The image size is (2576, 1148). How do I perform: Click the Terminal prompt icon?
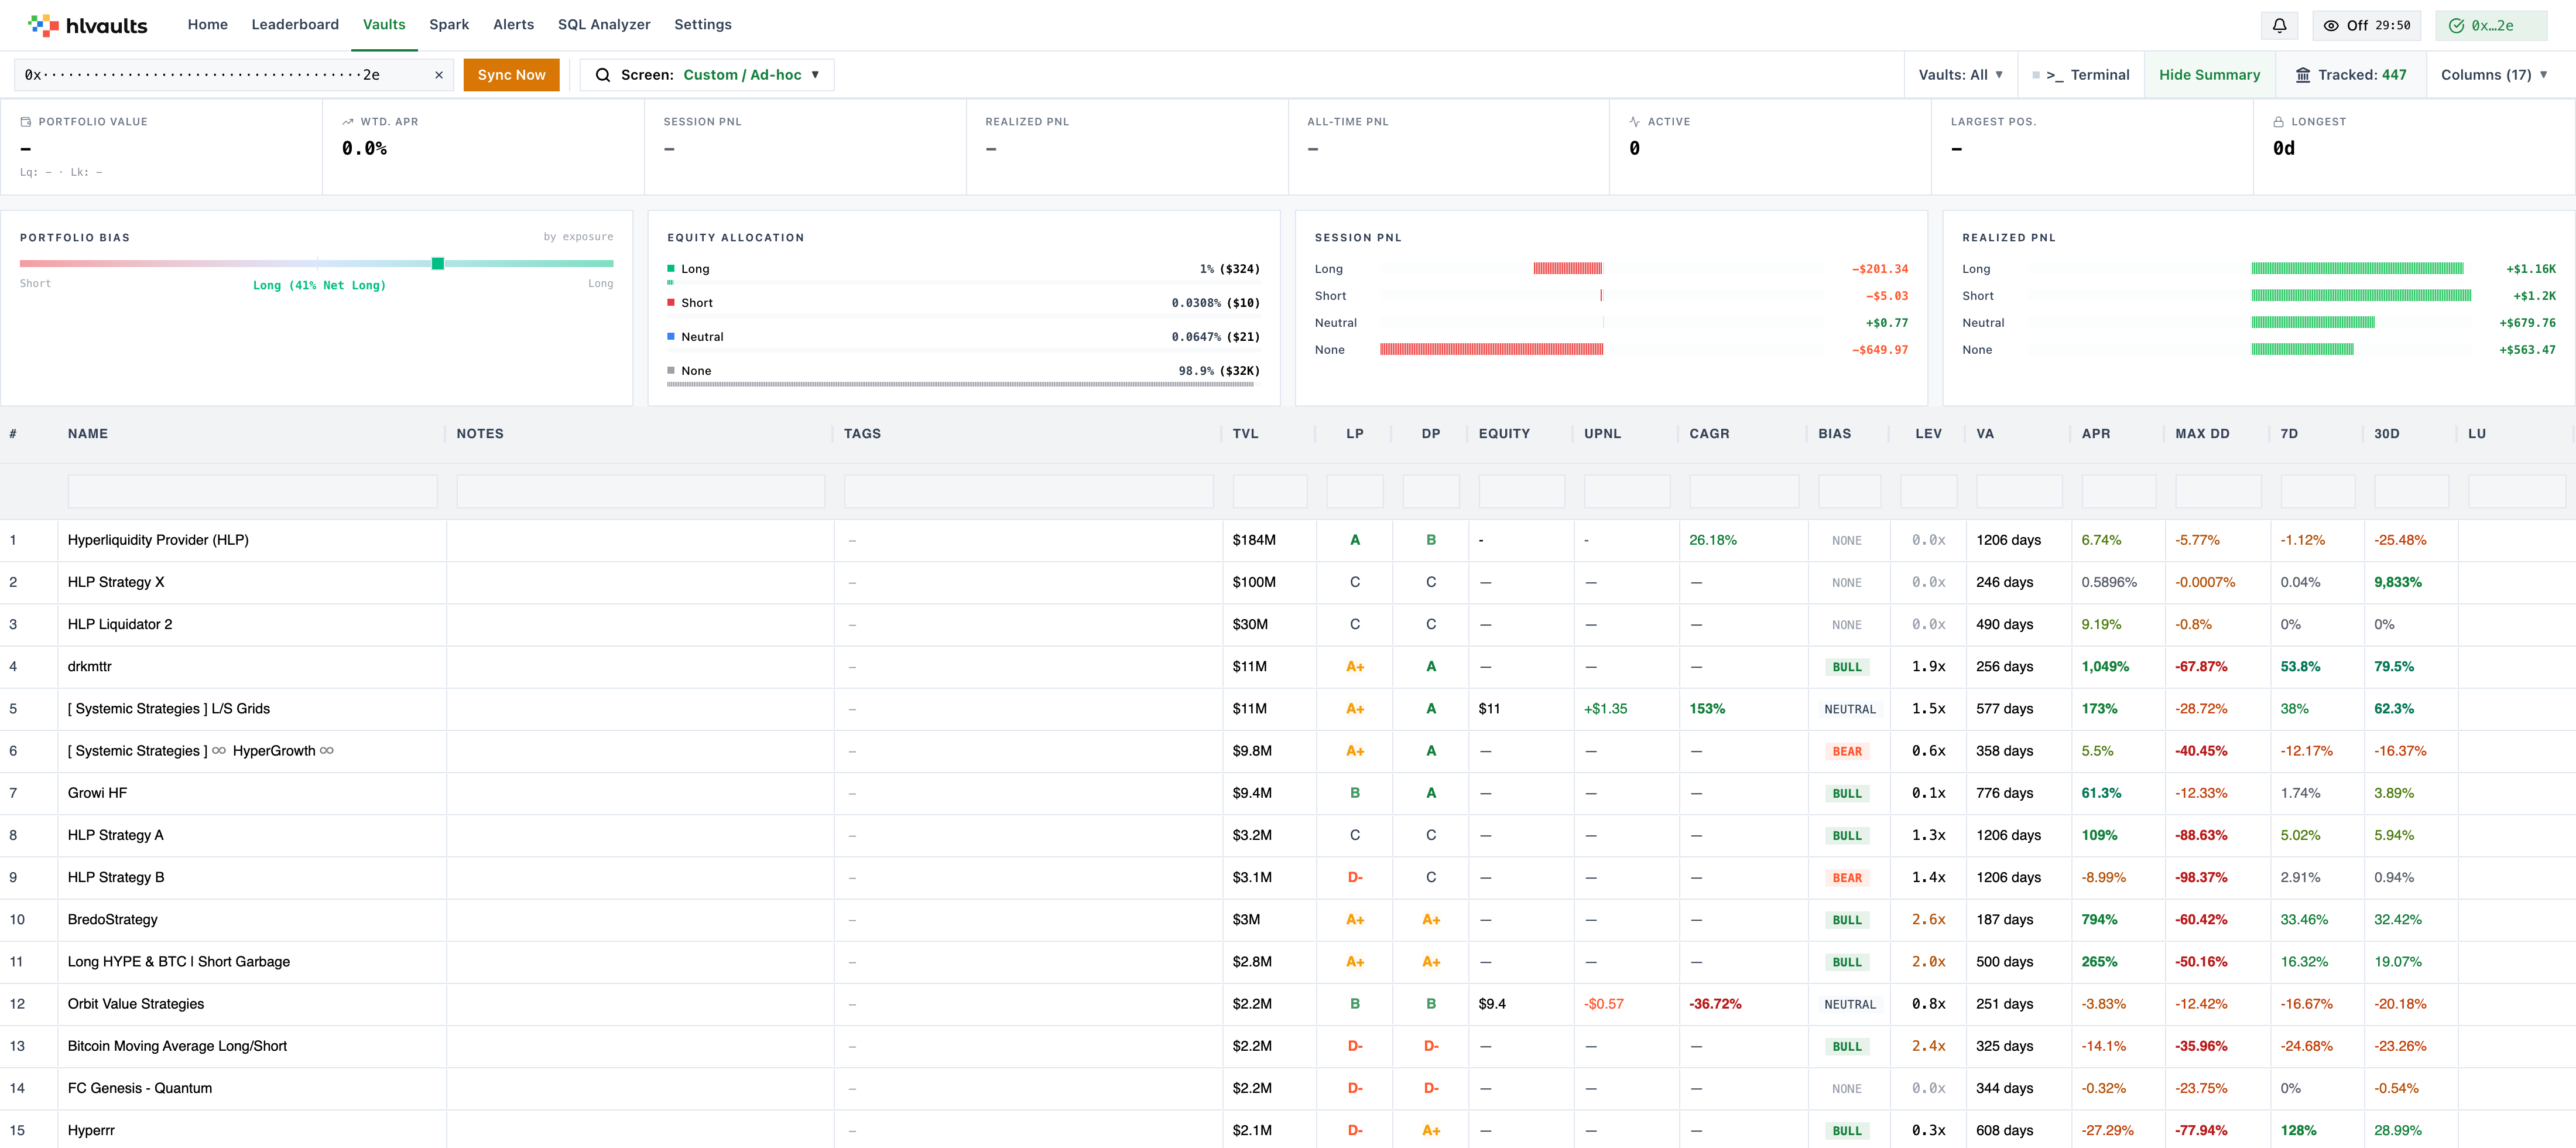[x=2054, y=75]
